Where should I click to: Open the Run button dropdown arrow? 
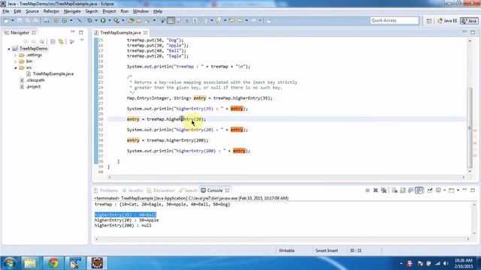109,20
